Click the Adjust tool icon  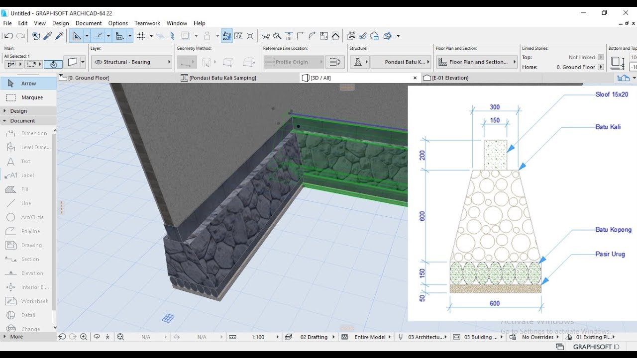[289, 36]
